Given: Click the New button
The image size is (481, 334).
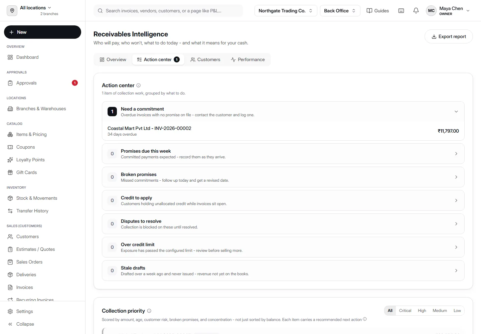Looking at the screenshot, I should pyautogui.click(x=42, y=32).
